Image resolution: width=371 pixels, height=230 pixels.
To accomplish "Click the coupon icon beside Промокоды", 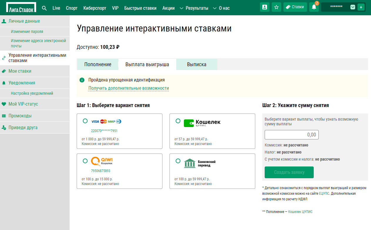I will pyautogui.click(x=4, y=116).
